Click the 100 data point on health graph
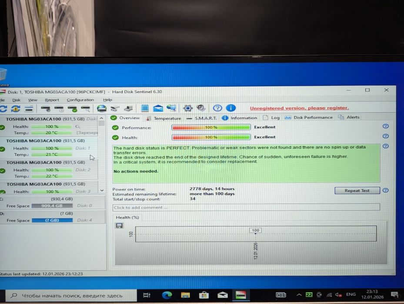This screenshot has height=304, width=404. point(255,234)
